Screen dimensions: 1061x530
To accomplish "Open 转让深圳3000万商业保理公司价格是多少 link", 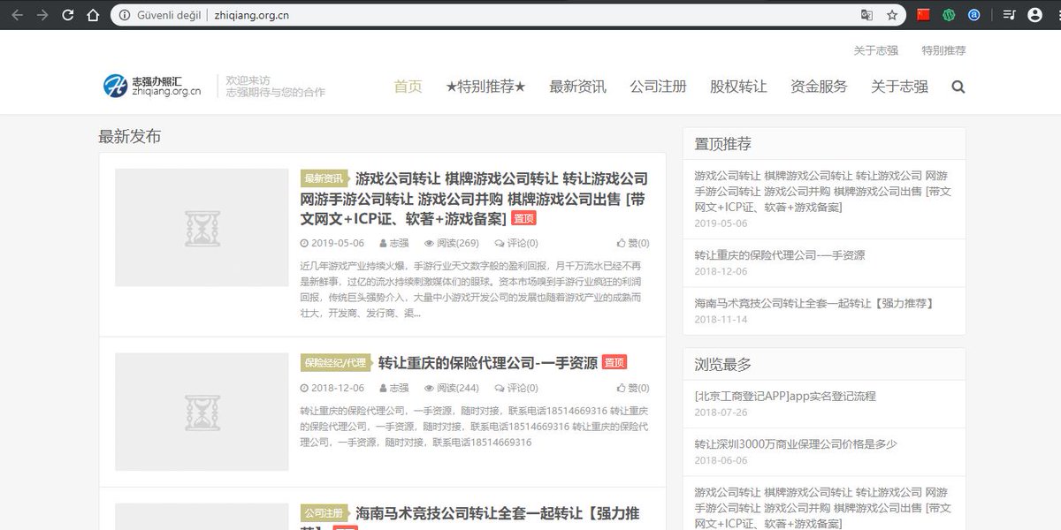I will pyautogui.click(x=796, y=444).
